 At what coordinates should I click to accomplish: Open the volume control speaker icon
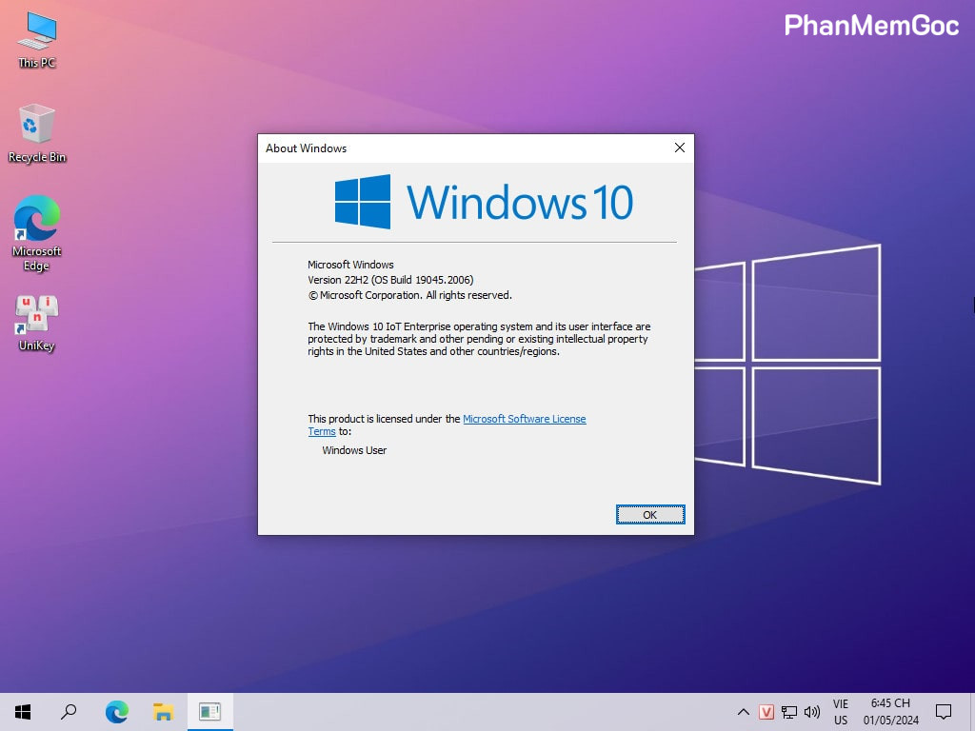(812, 712)
